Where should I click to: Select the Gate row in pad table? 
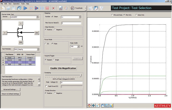point(18,62)
